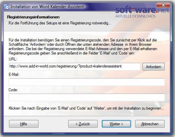Continue with the Weiter button

coord(116,124)
